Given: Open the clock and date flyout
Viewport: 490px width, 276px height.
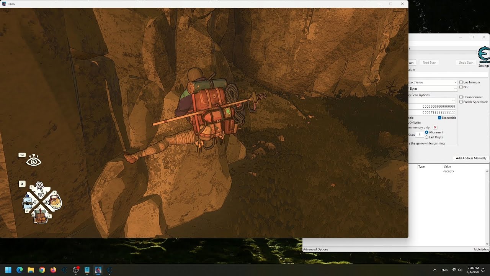Looking at the screenshot, I should [473, 270].
